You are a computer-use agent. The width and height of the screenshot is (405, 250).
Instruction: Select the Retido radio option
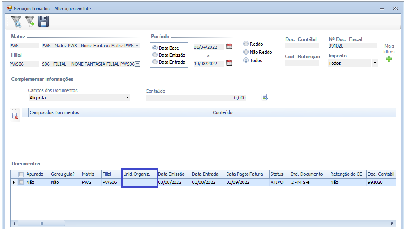[x=246, y=44]
